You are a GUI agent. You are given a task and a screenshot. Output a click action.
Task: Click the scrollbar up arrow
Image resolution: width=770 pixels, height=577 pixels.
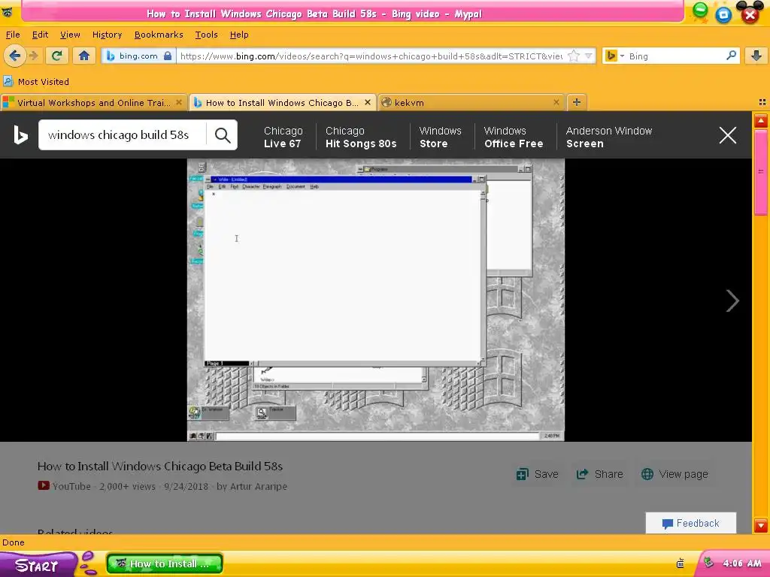point(761,121)
